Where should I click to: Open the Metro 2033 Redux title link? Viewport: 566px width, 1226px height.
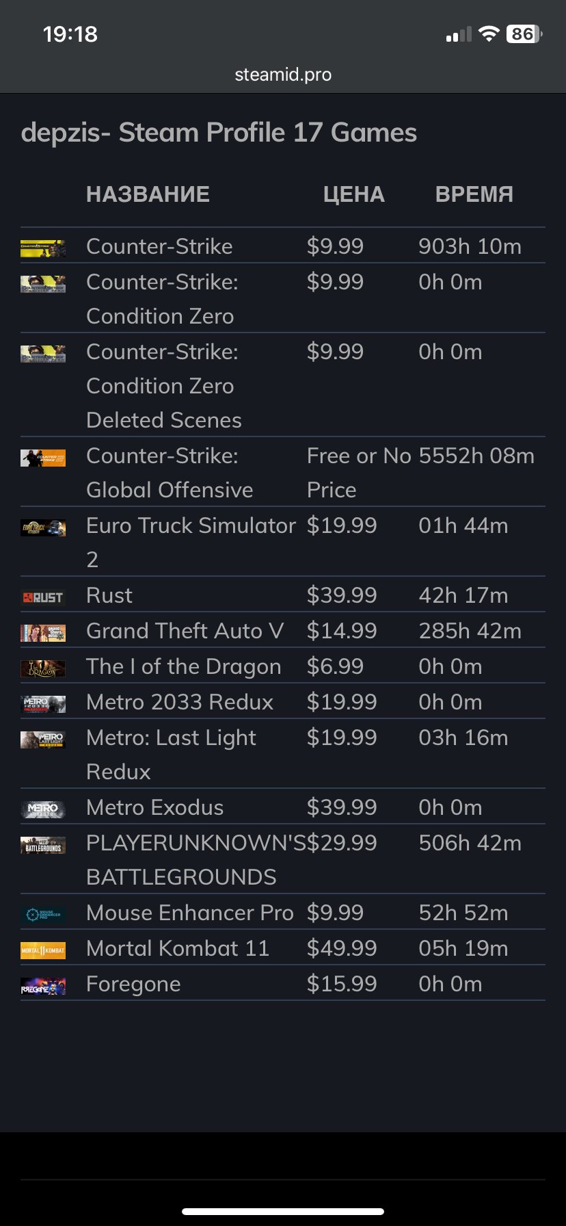[x=180, y=702]
